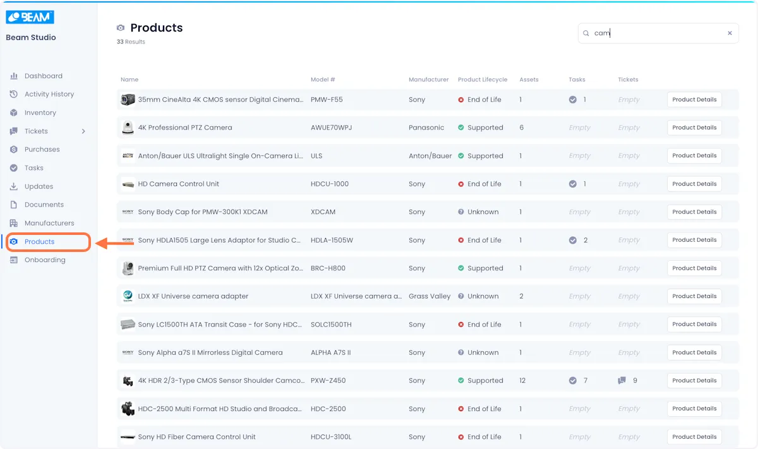Click the Tickets column header

628,80
